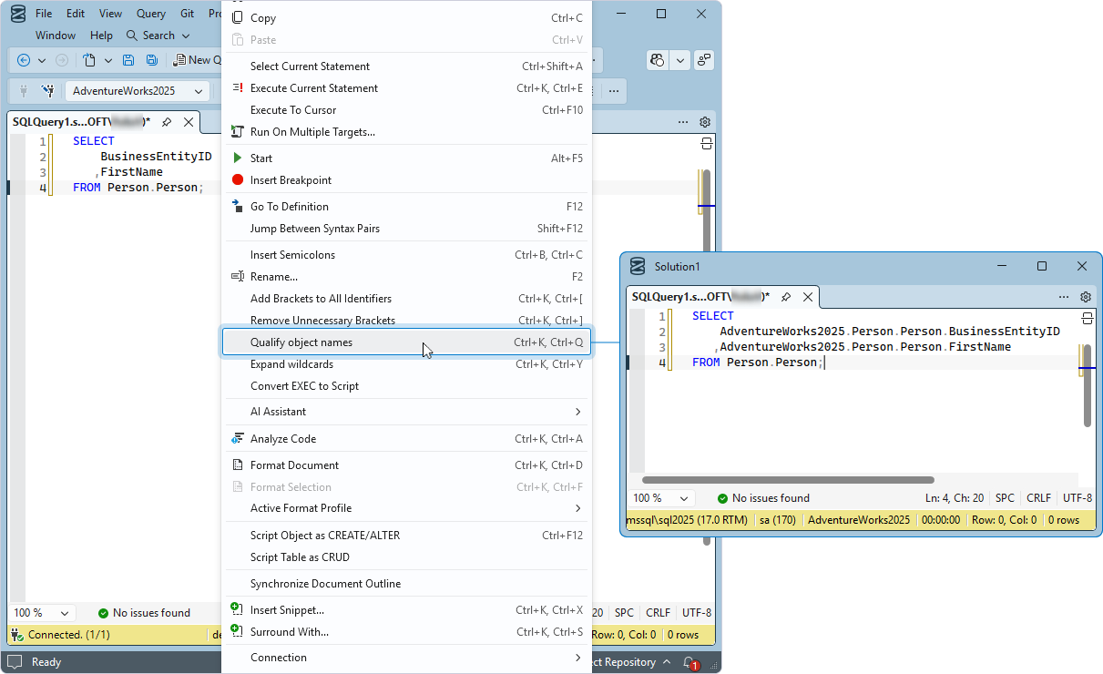The width and height of the screenshot is (1103, 674).
Task: Click the open file icon in toolbar
Action: coord(89,60)
